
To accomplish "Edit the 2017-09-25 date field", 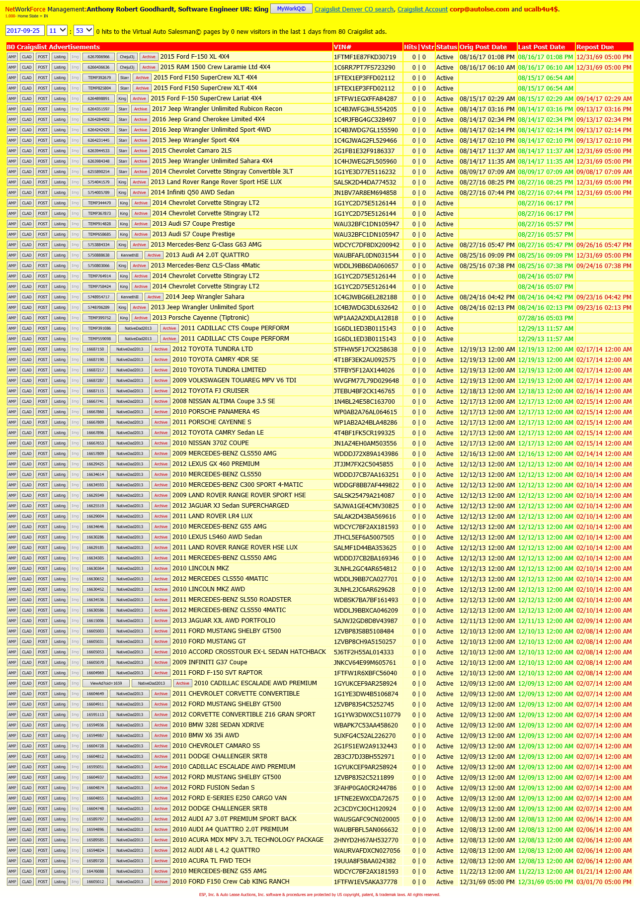I will 25,31.
